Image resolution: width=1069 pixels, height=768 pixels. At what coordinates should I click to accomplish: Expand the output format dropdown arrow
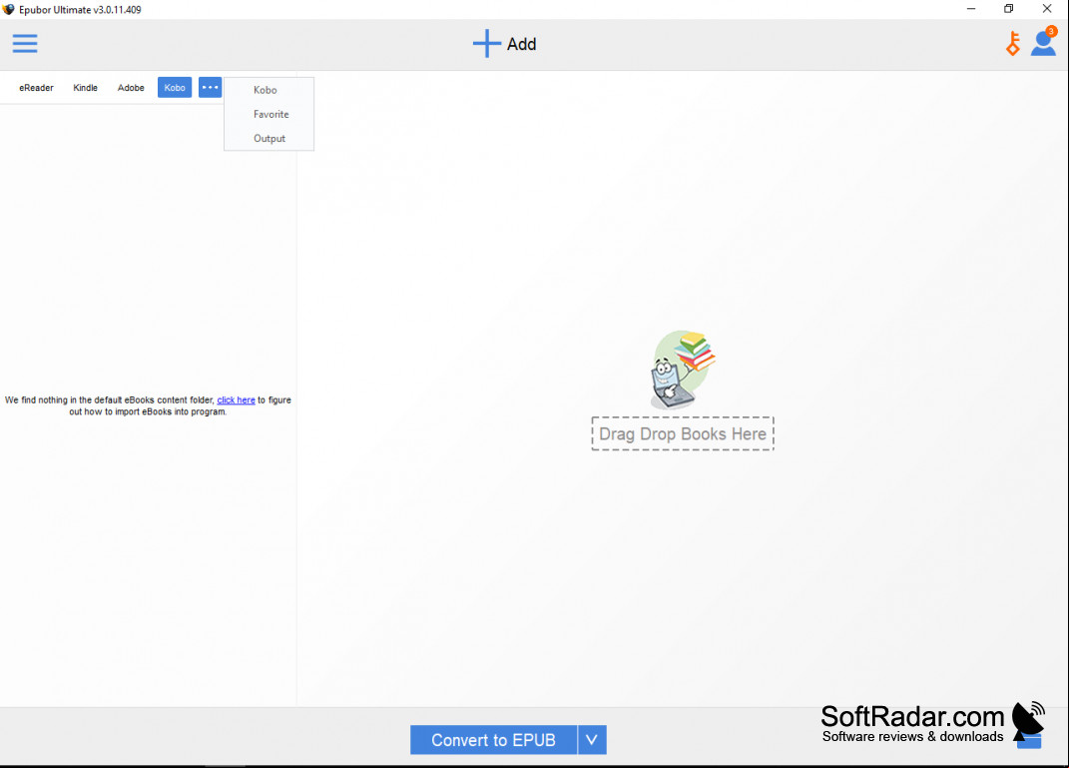[592, 740]
